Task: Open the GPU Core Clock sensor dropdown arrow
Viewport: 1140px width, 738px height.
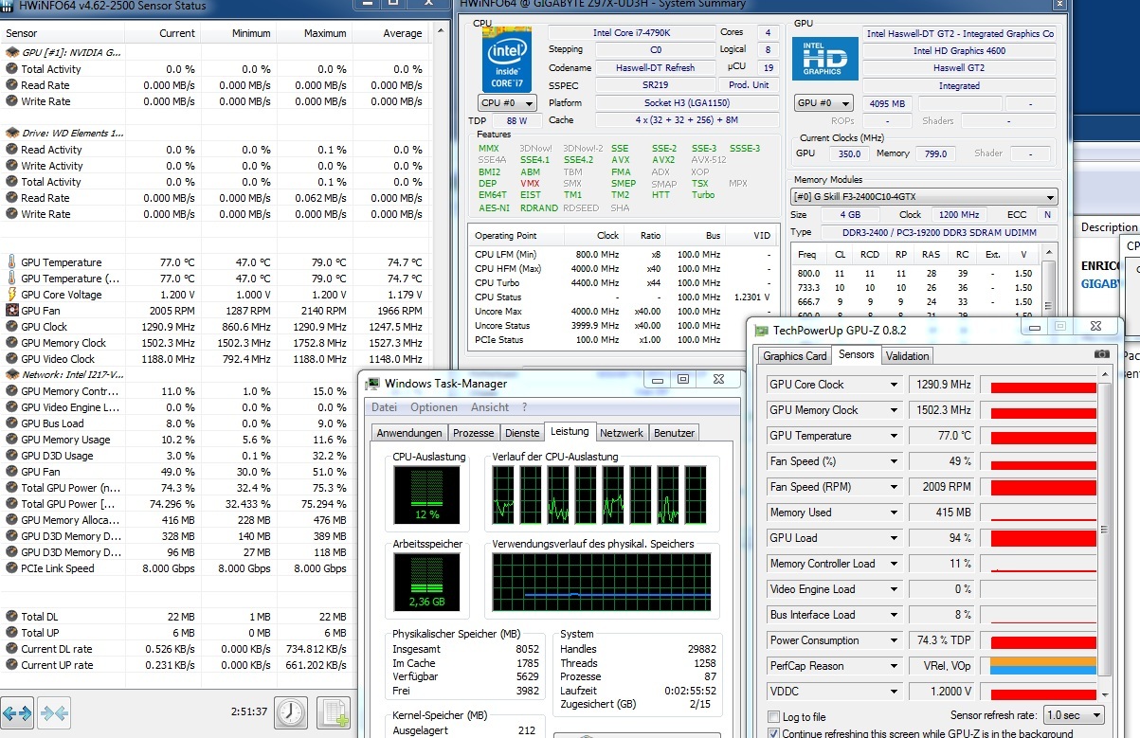Action: click(x=893, y=385)
